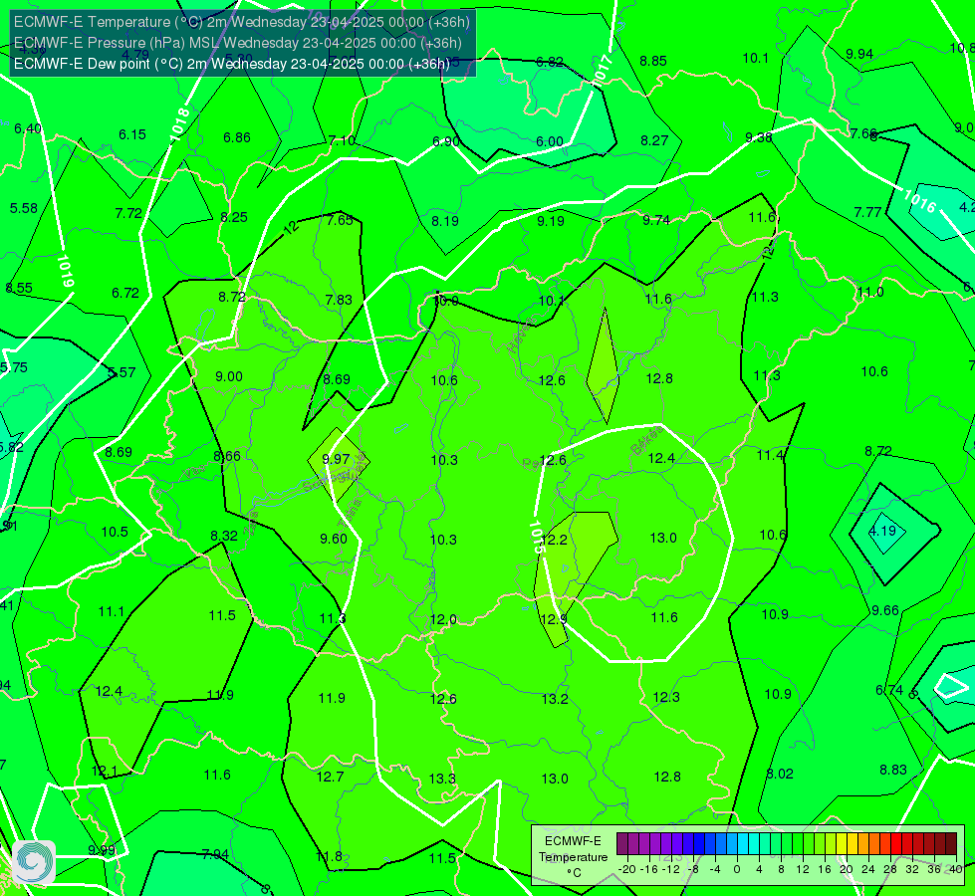This screenshot has width=975, height=896.
Task: Click the 8.27 temperature value
Action: click(654, 140)
